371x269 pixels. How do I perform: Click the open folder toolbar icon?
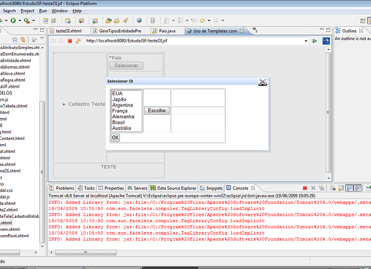coord(117,20)
